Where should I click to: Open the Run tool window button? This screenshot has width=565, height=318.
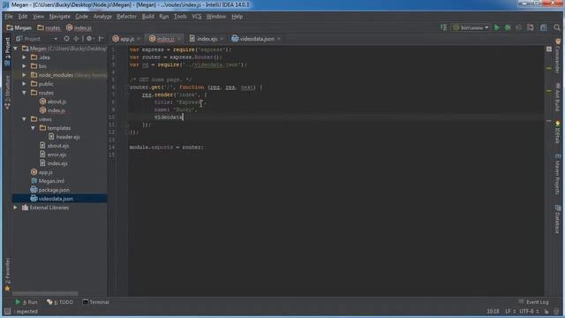26,302
